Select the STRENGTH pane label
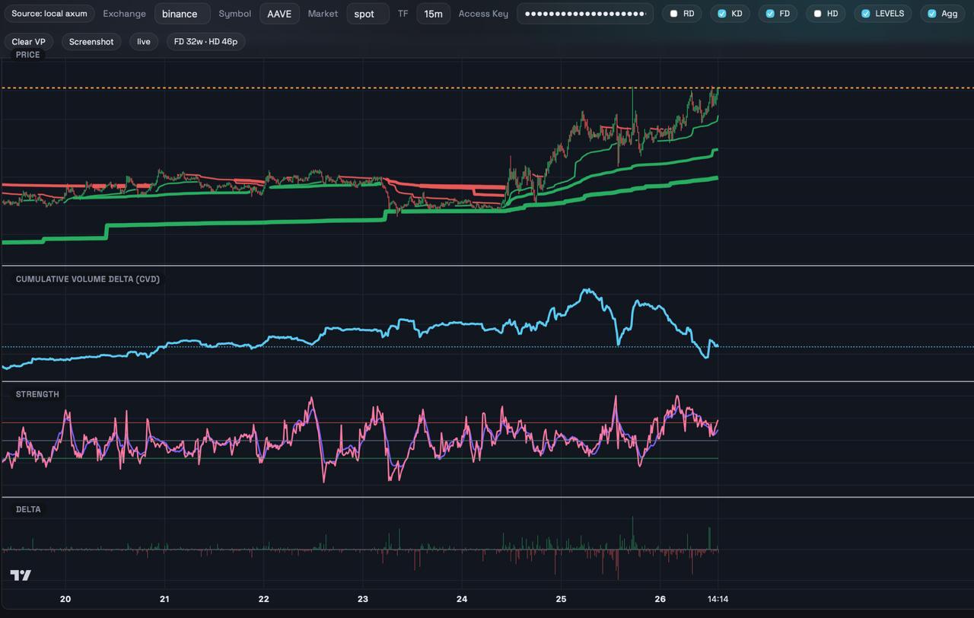Viewport: 974px width, 618px height. coord(37,394)
